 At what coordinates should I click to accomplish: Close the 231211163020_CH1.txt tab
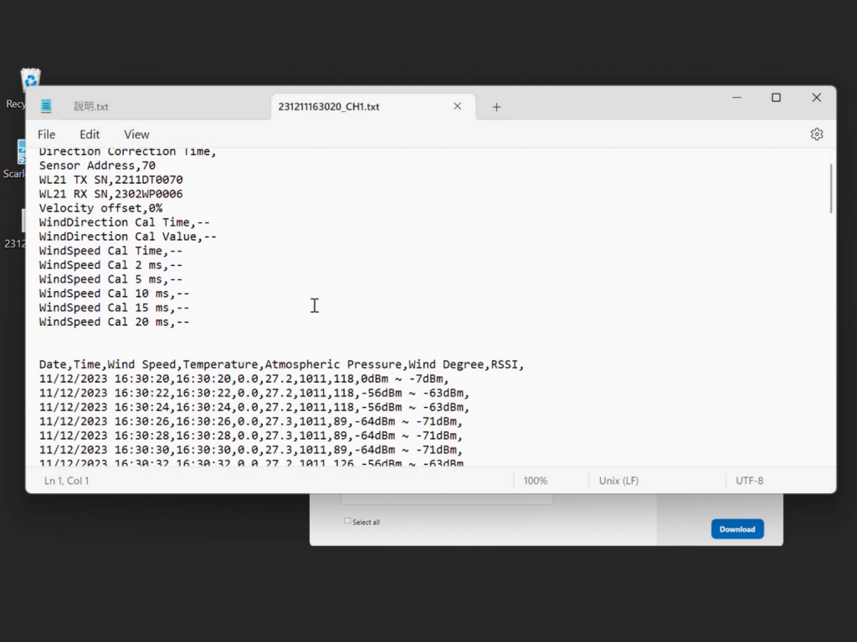point(457,106)
